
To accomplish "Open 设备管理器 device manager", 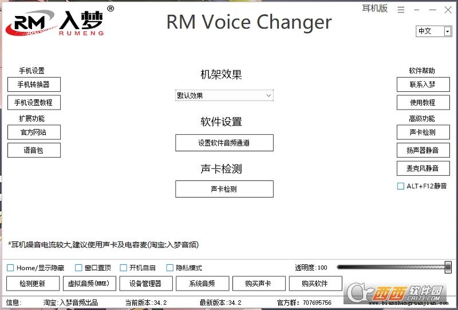I will click(x=145, y=283).
